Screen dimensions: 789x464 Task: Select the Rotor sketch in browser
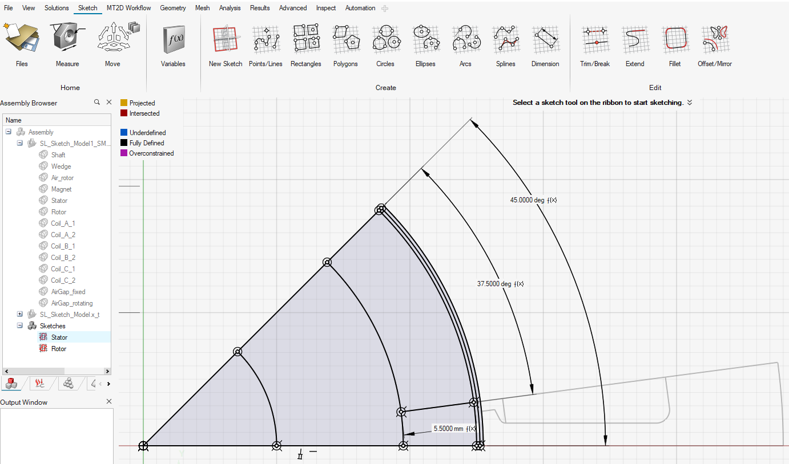(59, 349)
